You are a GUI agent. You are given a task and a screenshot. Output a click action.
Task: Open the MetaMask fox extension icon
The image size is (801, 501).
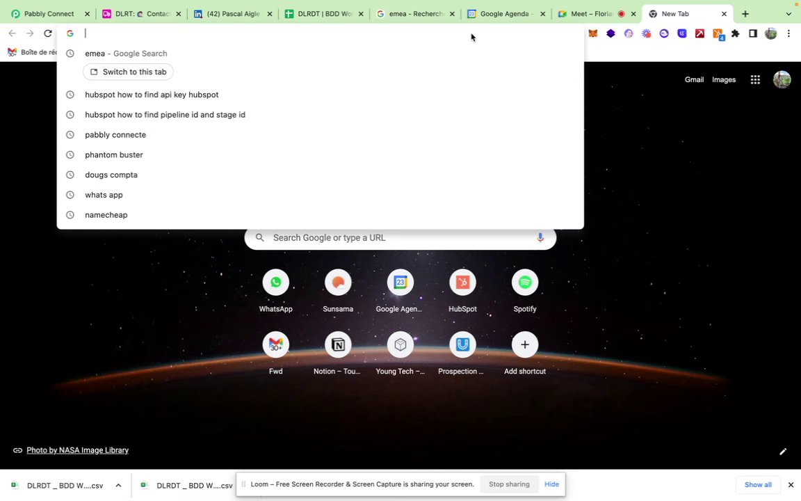click(593, 33)
